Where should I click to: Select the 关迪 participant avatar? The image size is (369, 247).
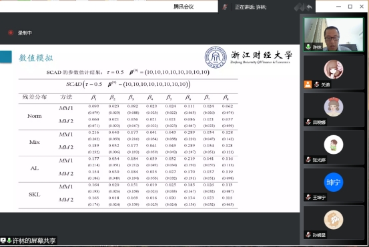click(334, 69)
